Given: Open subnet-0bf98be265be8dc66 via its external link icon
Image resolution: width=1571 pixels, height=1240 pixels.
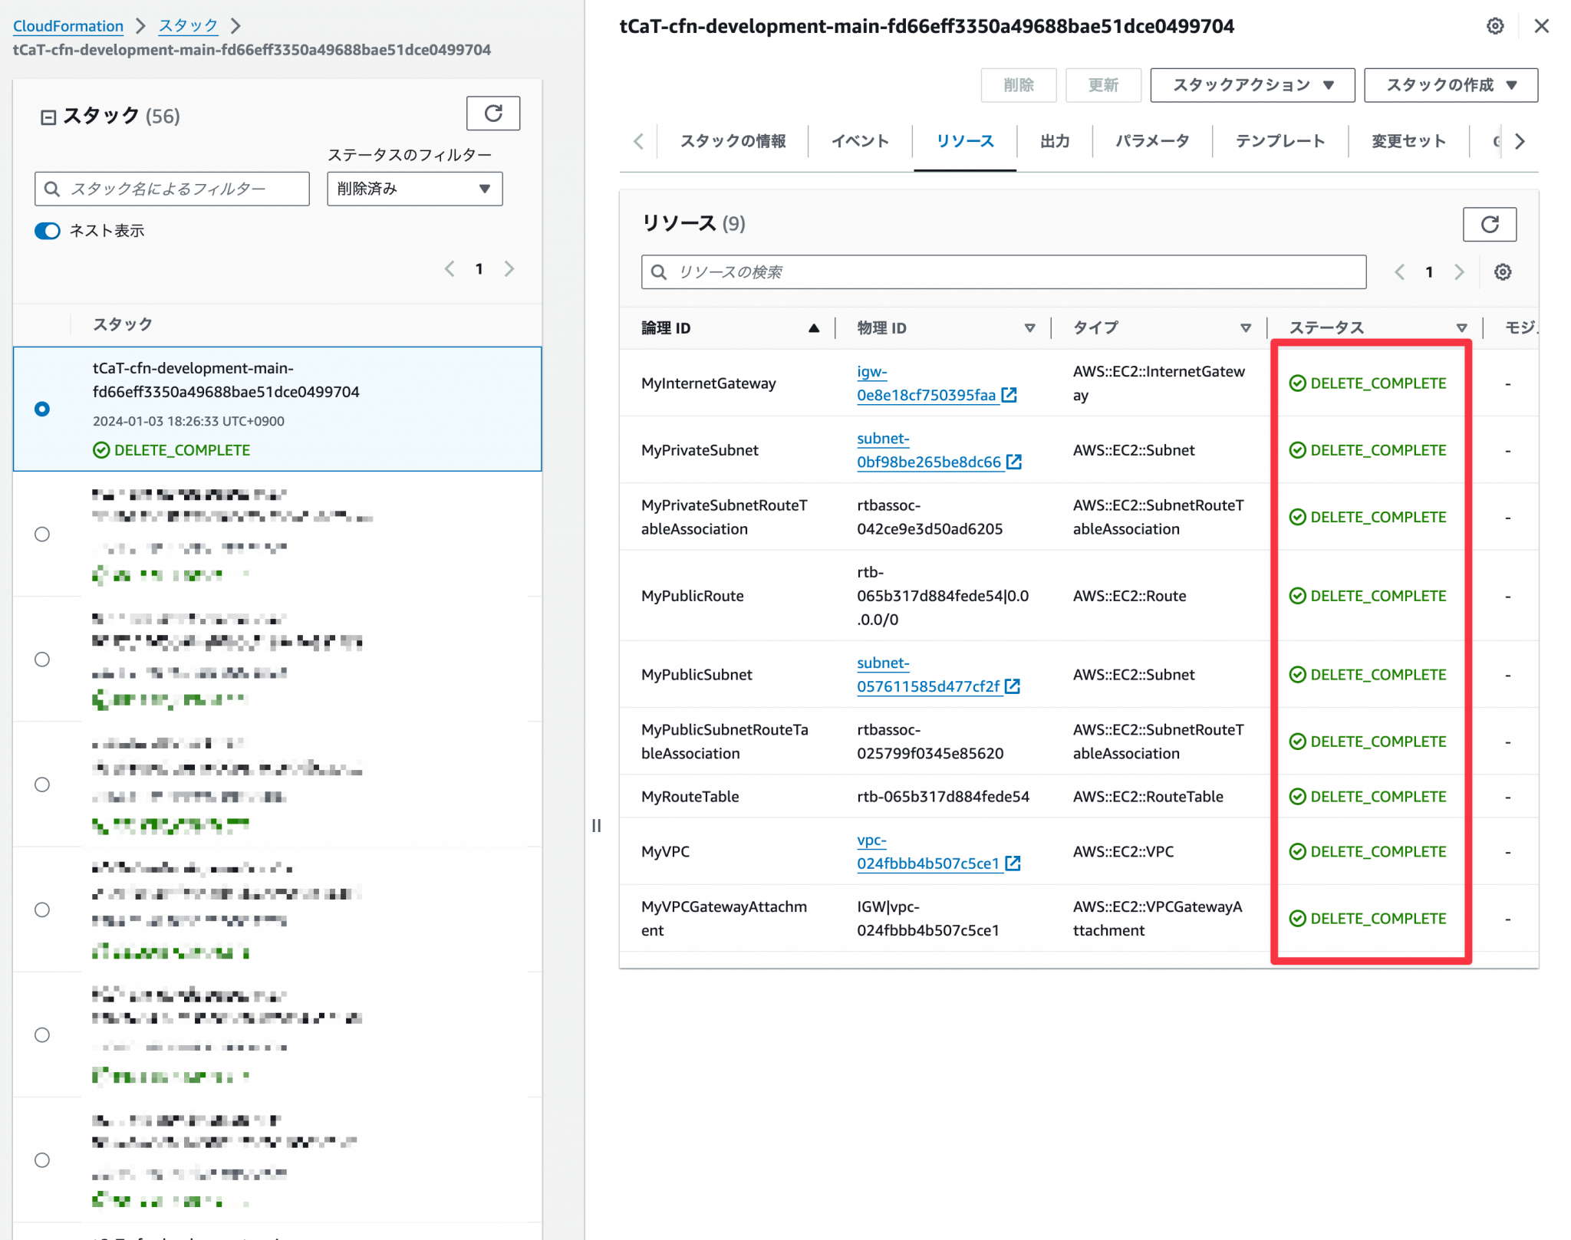Looking at the screenshot, I should (1014, 462).
